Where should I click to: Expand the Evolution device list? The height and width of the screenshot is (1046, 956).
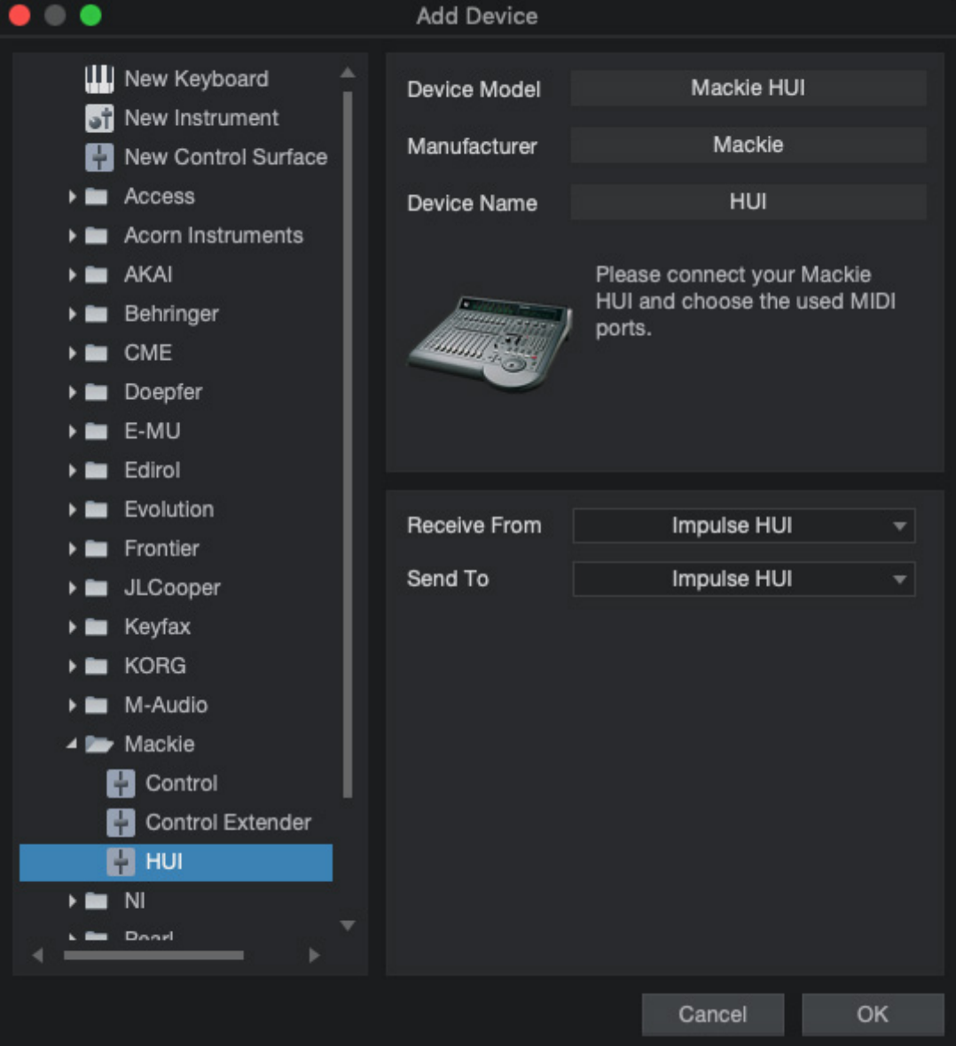click(x=72, y=510)
